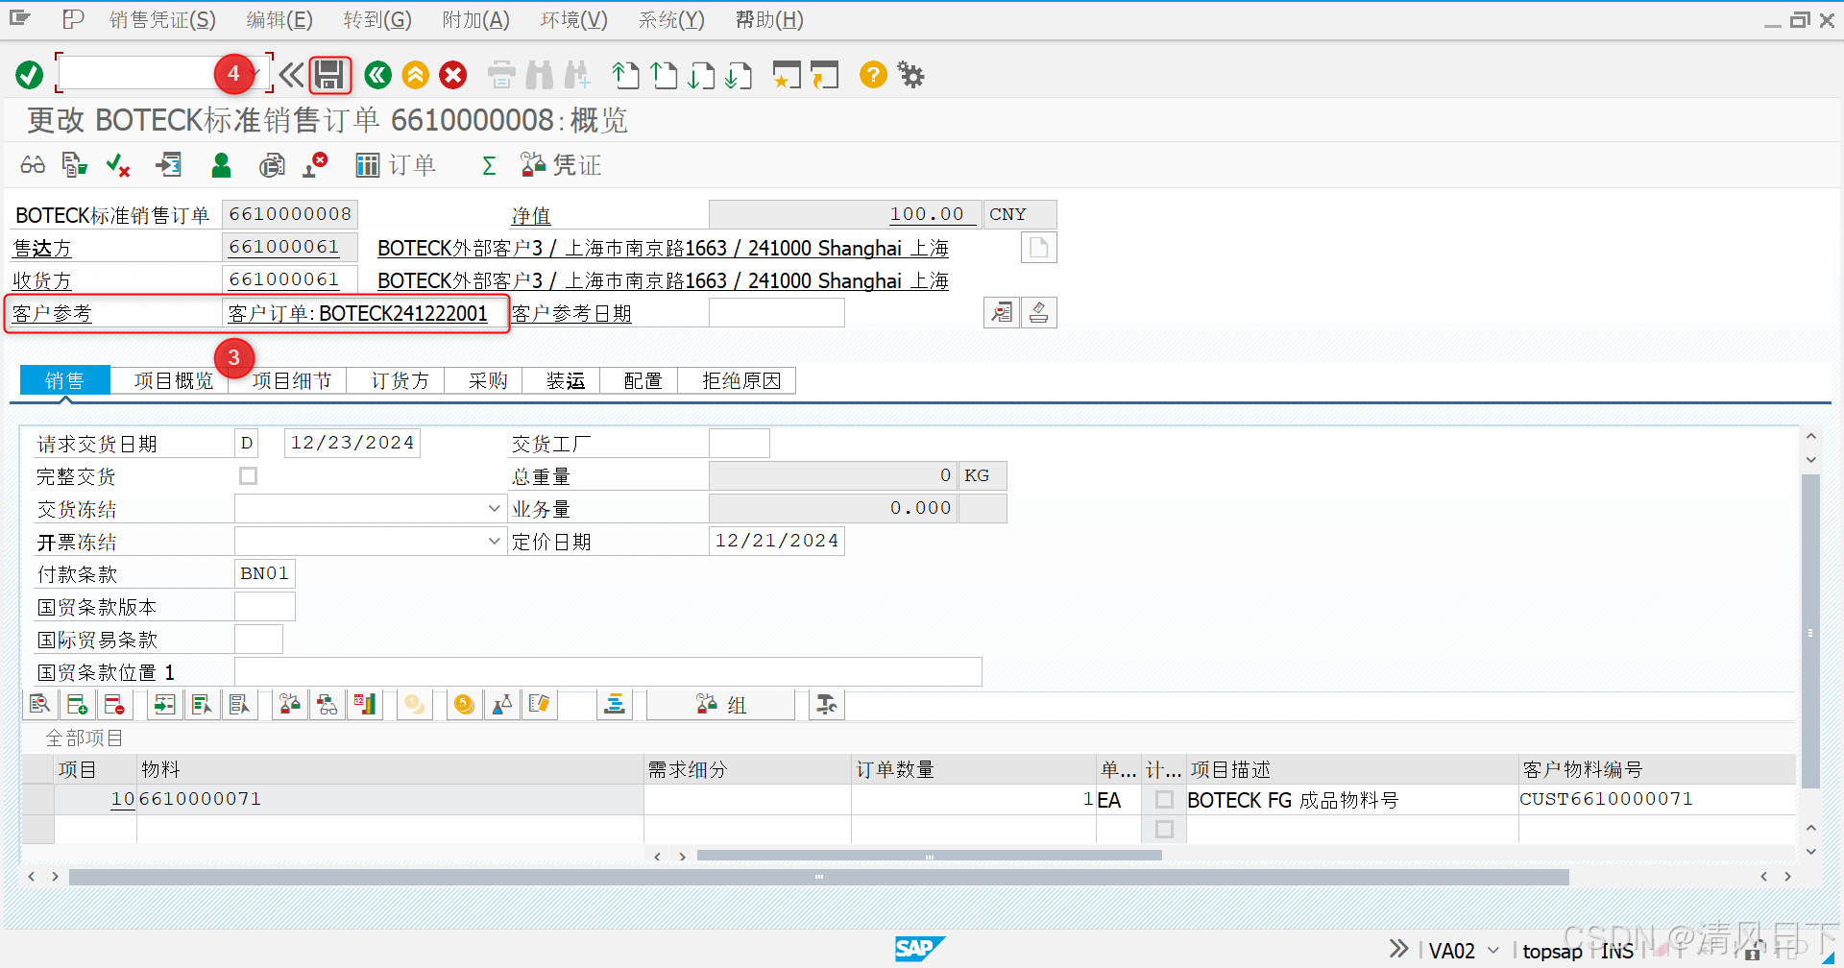Click the 组 group availability button
The image size is (1844, 968).
pyautogui.click(x=720, y=705)
